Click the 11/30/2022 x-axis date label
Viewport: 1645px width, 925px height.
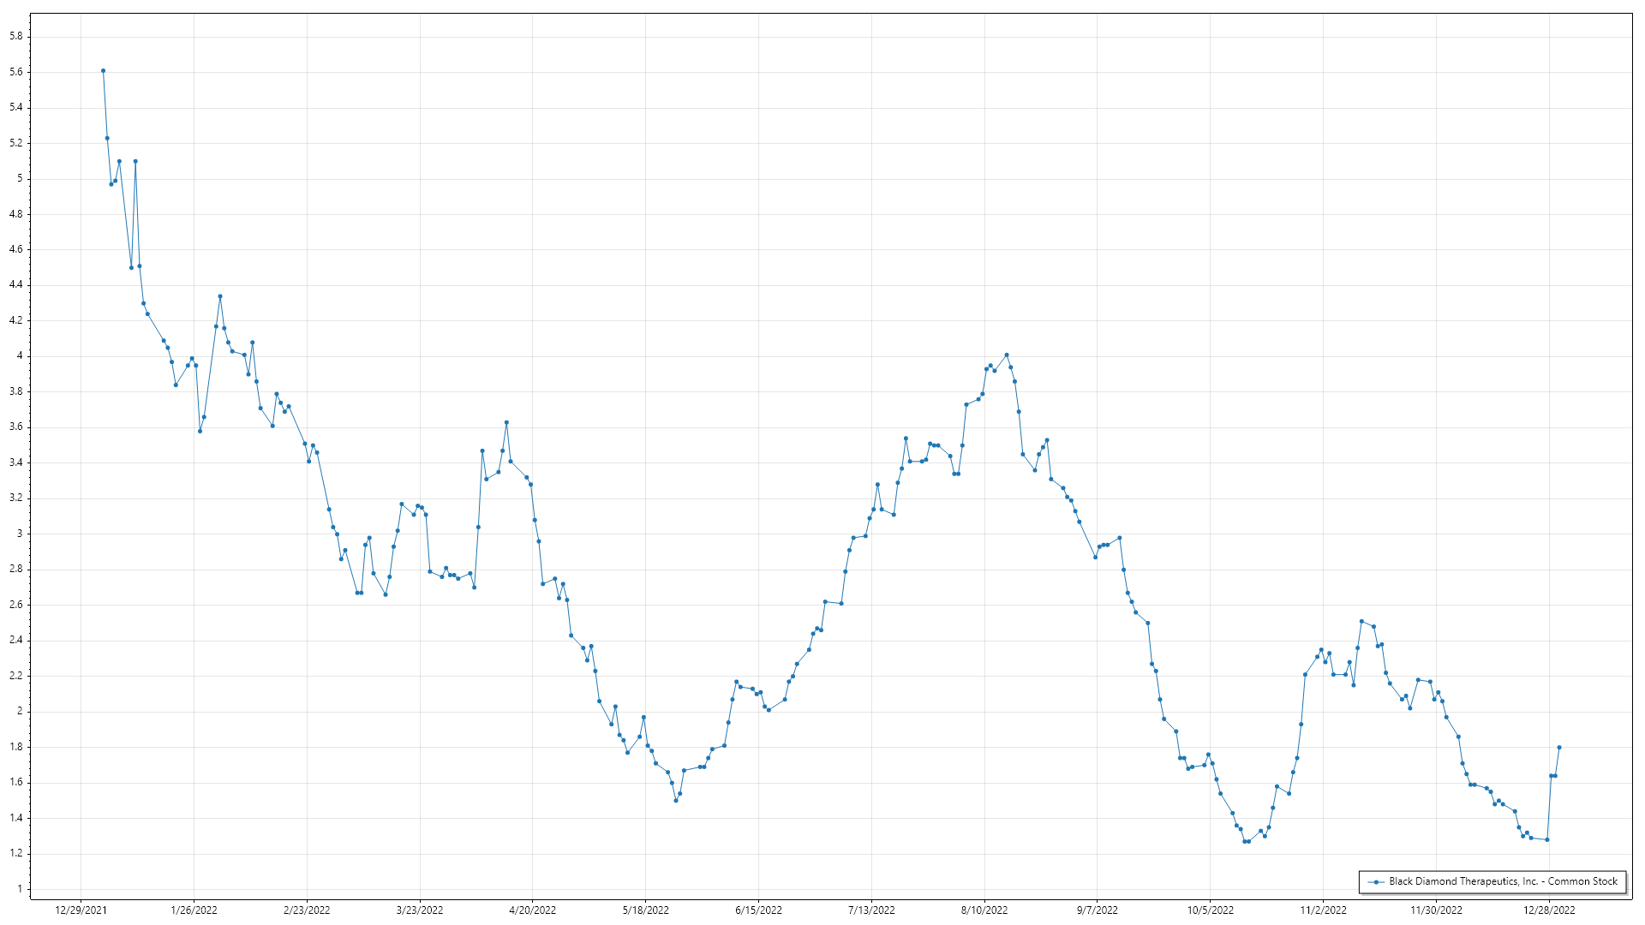(1436, 910)
